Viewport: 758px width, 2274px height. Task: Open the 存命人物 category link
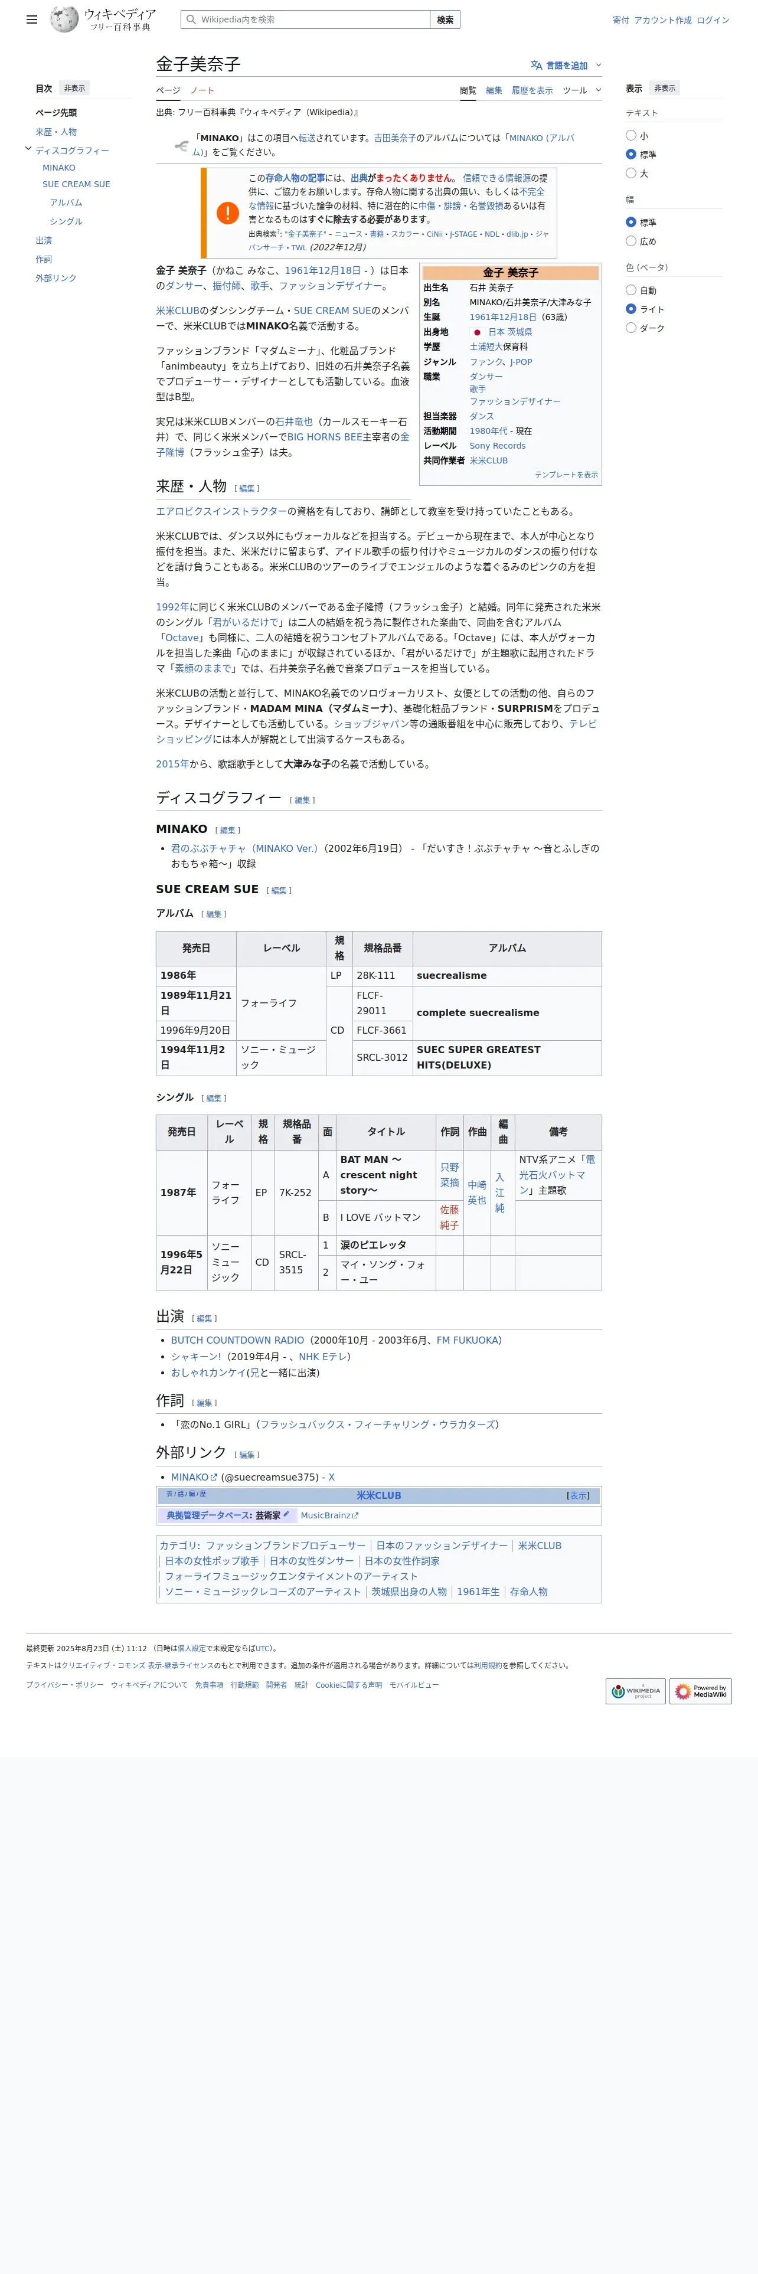pos(528,1592)
